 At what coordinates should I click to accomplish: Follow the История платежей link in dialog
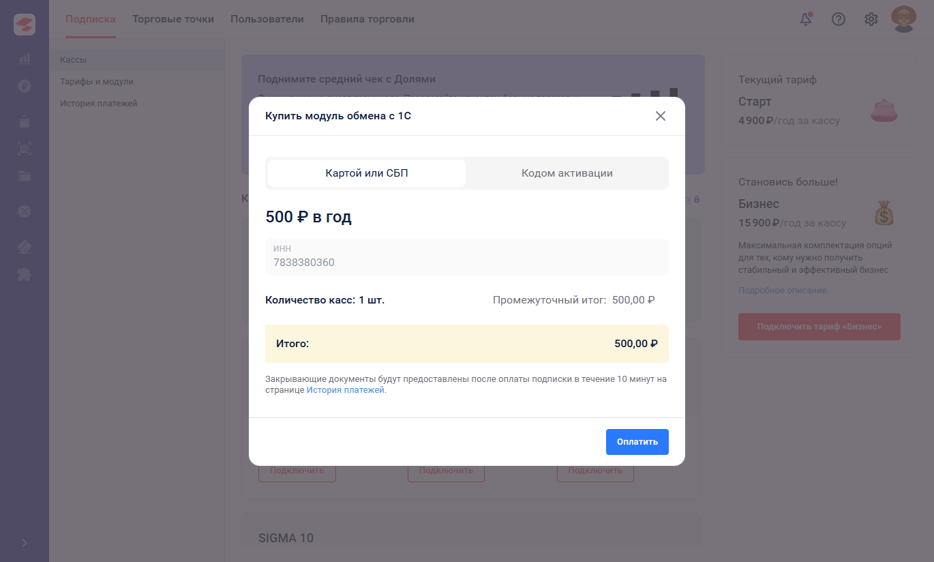point(346,390)
